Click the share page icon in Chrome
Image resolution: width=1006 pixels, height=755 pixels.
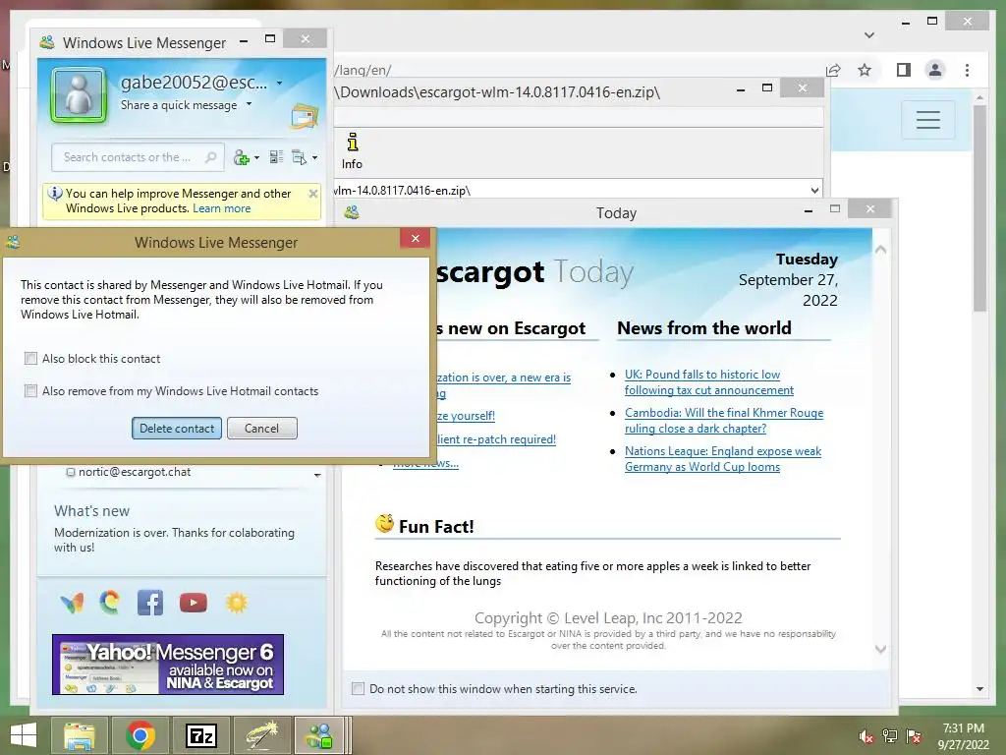tap(833, 70)
